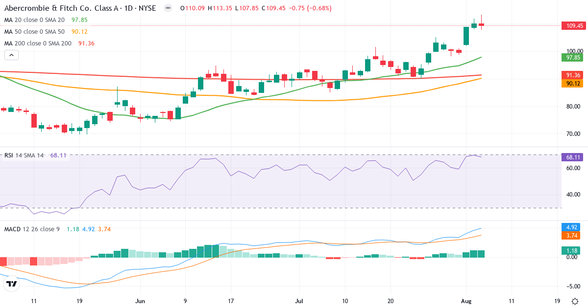Select the MA 200 close SMA indicator legend

[x=49, y=44]
